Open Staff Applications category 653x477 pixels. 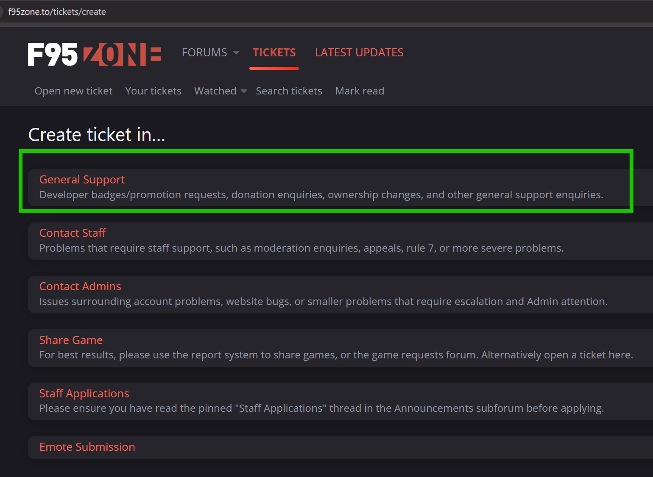[84, 394]
